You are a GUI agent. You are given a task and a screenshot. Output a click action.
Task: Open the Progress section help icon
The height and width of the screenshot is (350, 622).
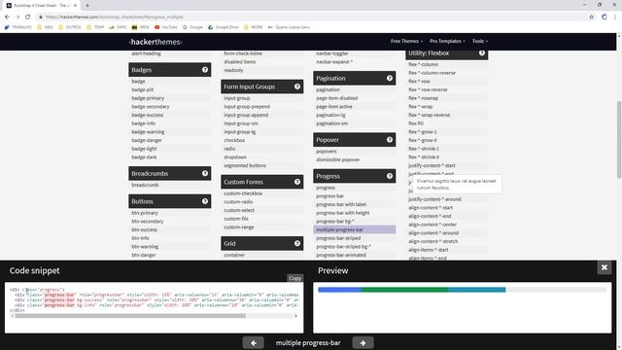(390, 176)
